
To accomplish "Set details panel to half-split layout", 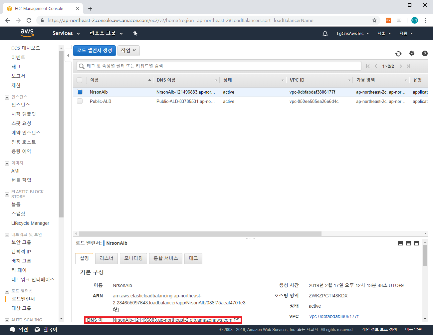I will tap(409, 243).
